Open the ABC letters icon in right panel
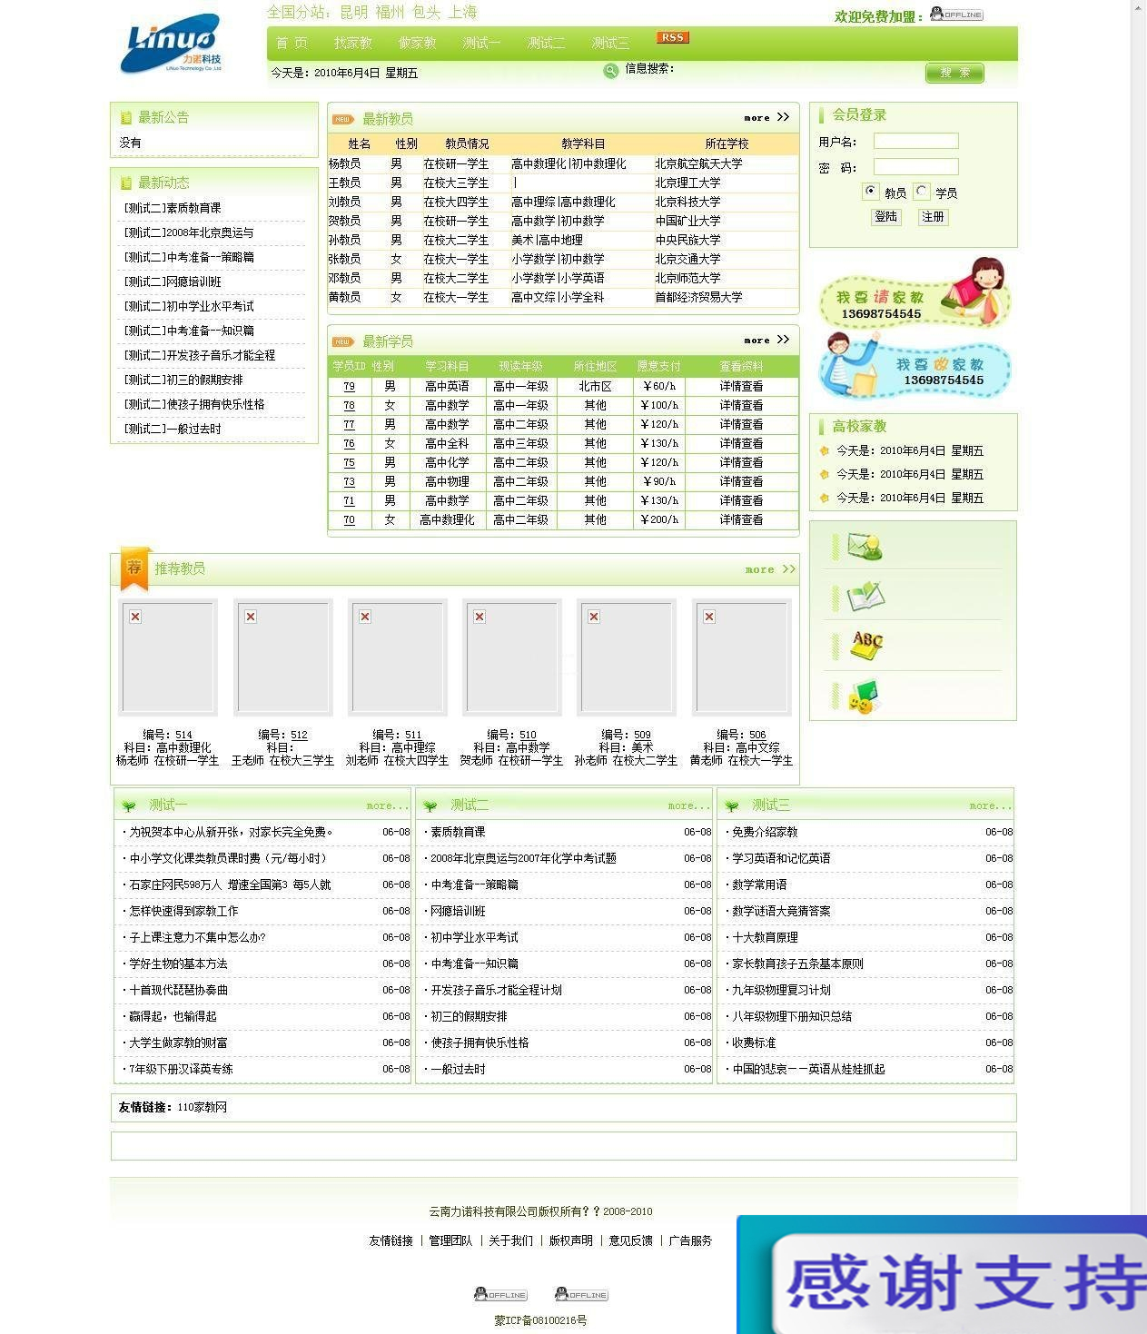This screenshot has height=1334, width=1147. click(866, 644)
